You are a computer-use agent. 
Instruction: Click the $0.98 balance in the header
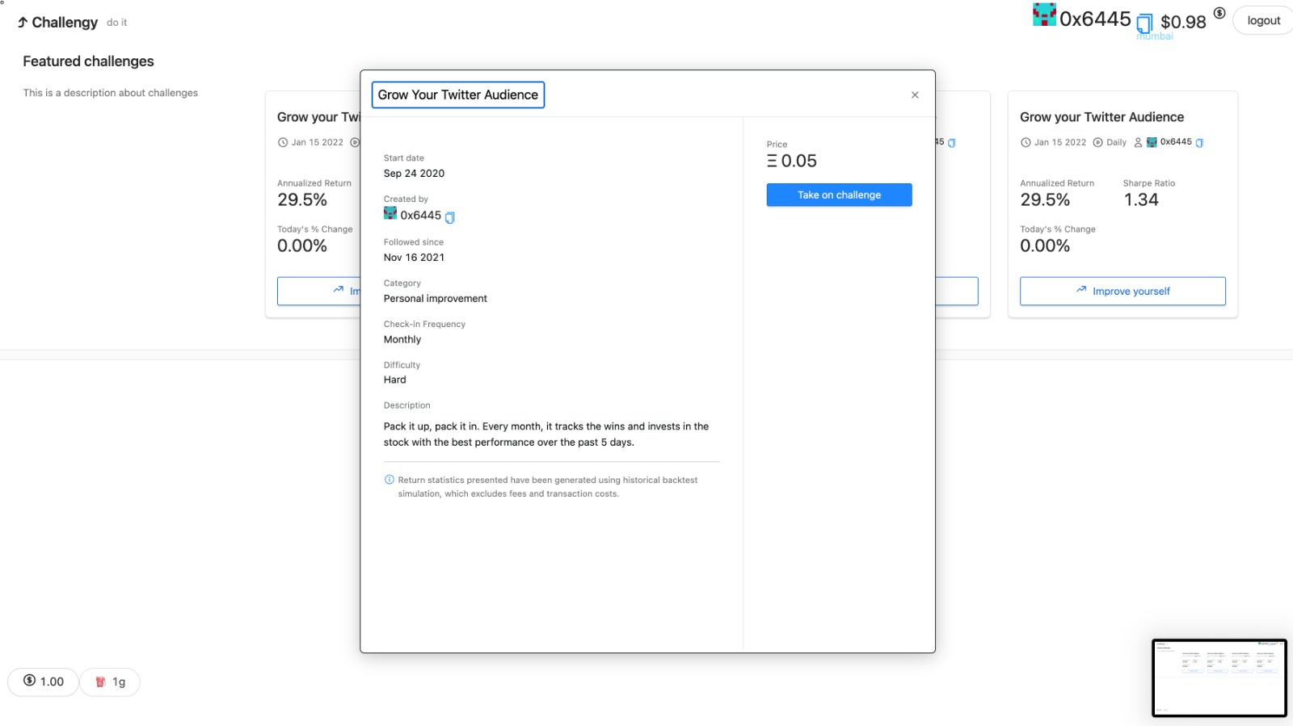click(x=1183, y=23)
